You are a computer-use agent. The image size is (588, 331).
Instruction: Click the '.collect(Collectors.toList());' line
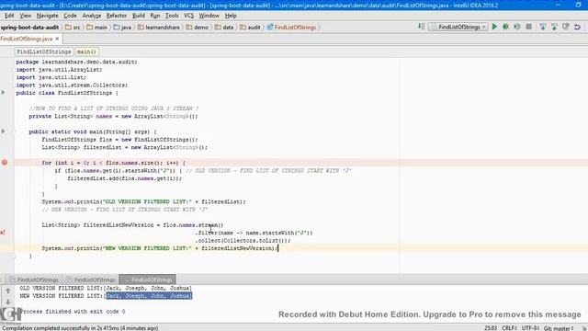243,241
